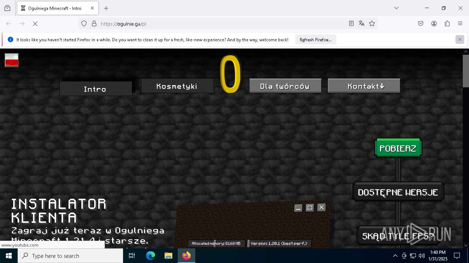Open the Firefox View icon
This screenshot has width=469, height=263.
click(x=7, y=8)
